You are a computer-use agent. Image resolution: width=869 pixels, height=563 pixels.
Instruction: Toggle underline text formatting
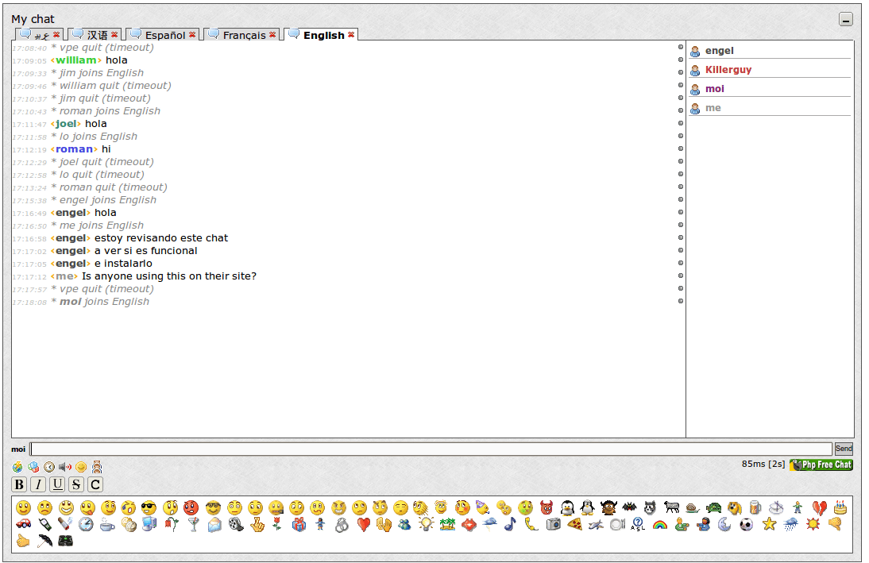(x=57, y=484)
